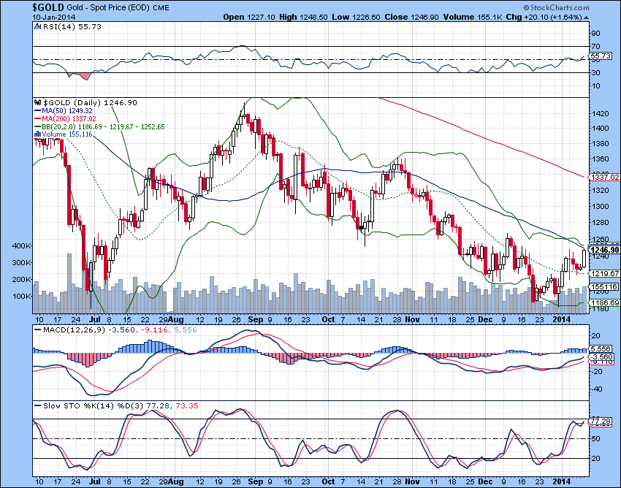
Task: Click the red MA(200) legend line marker
Action: 38,119
